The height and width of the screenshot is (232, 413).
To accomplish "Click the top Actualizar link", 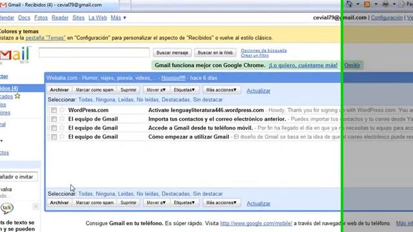I will [x=258, y=91].
